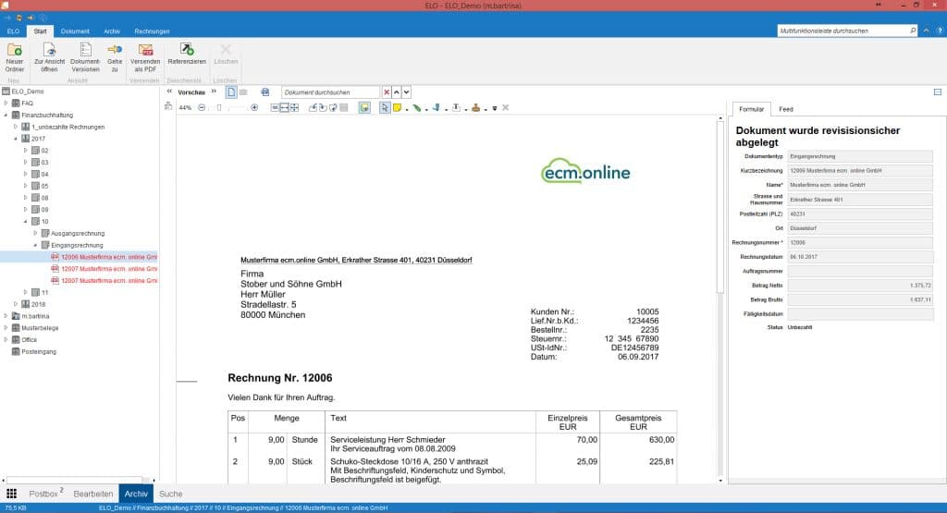Collapse the Finanzbuchhaltung tree node

click(x=6, y=115)
